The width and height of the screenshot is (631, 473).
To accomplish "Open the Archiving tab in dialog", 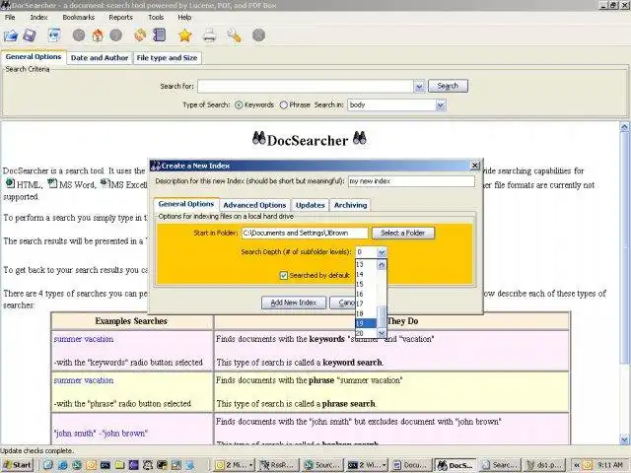I will click(351, 205).
